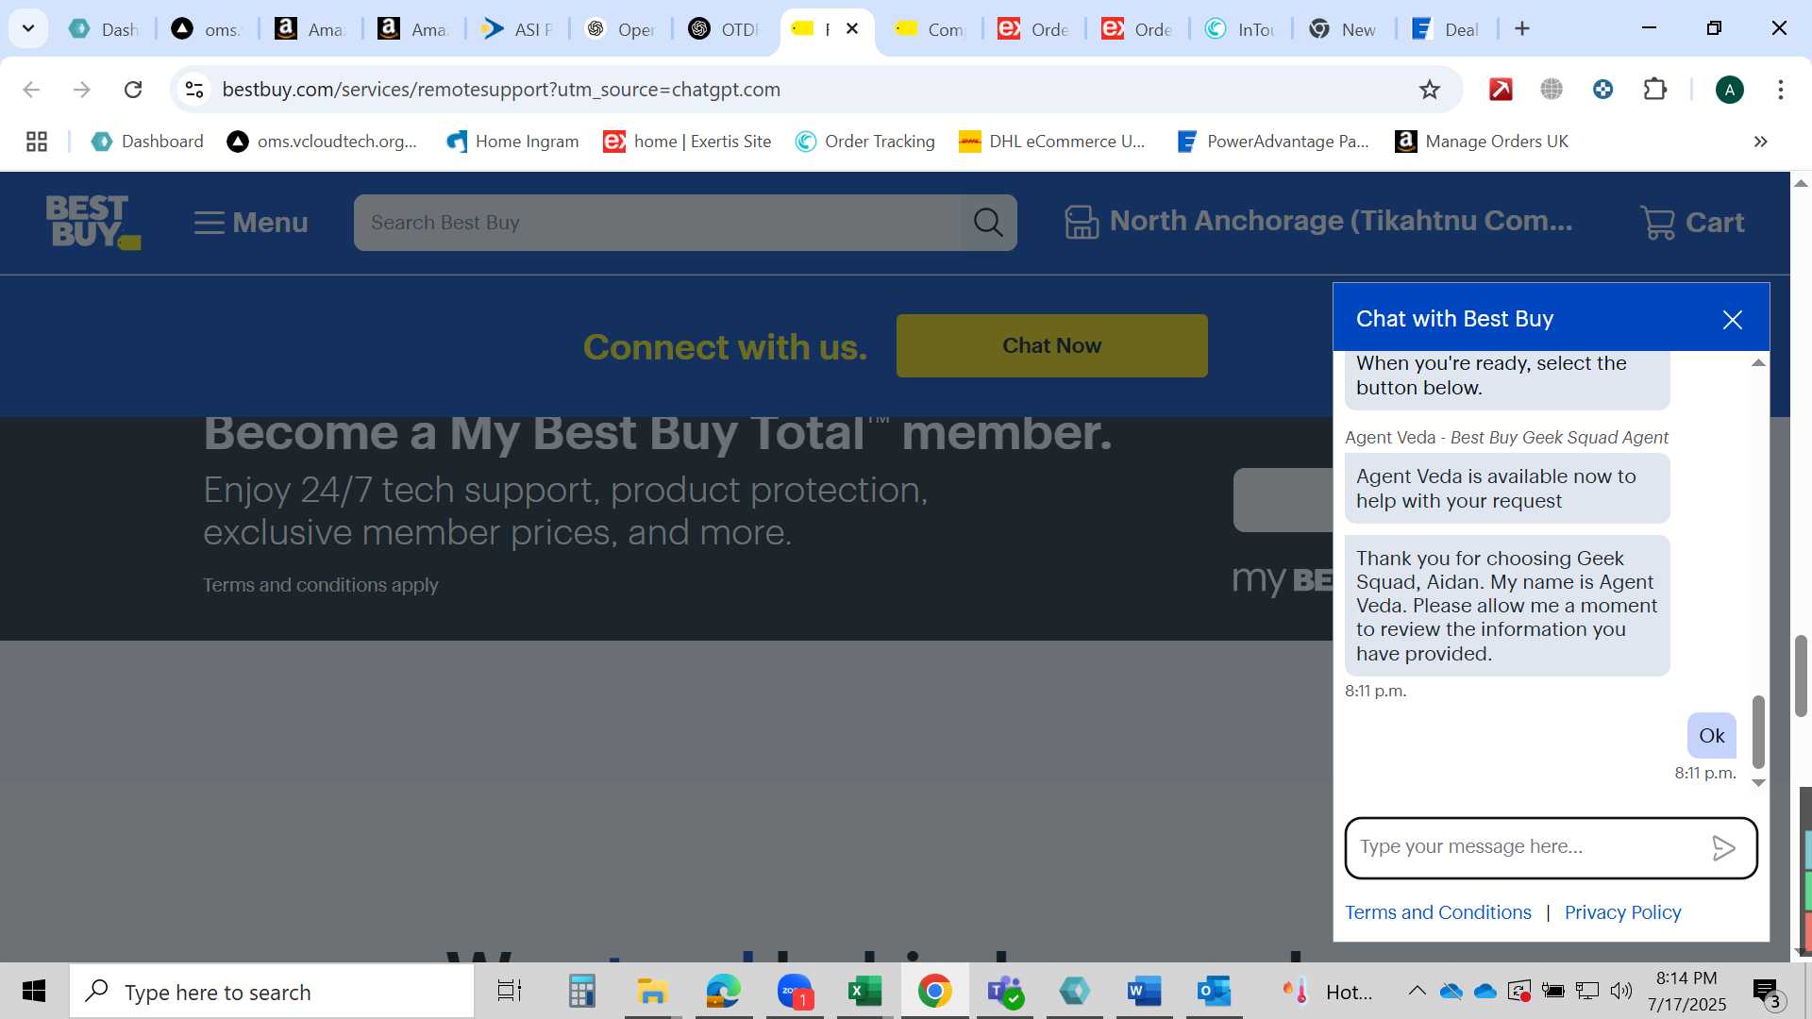Open Terms and Conditions link in chat

pyautogui.click(x=1437, y=912)
